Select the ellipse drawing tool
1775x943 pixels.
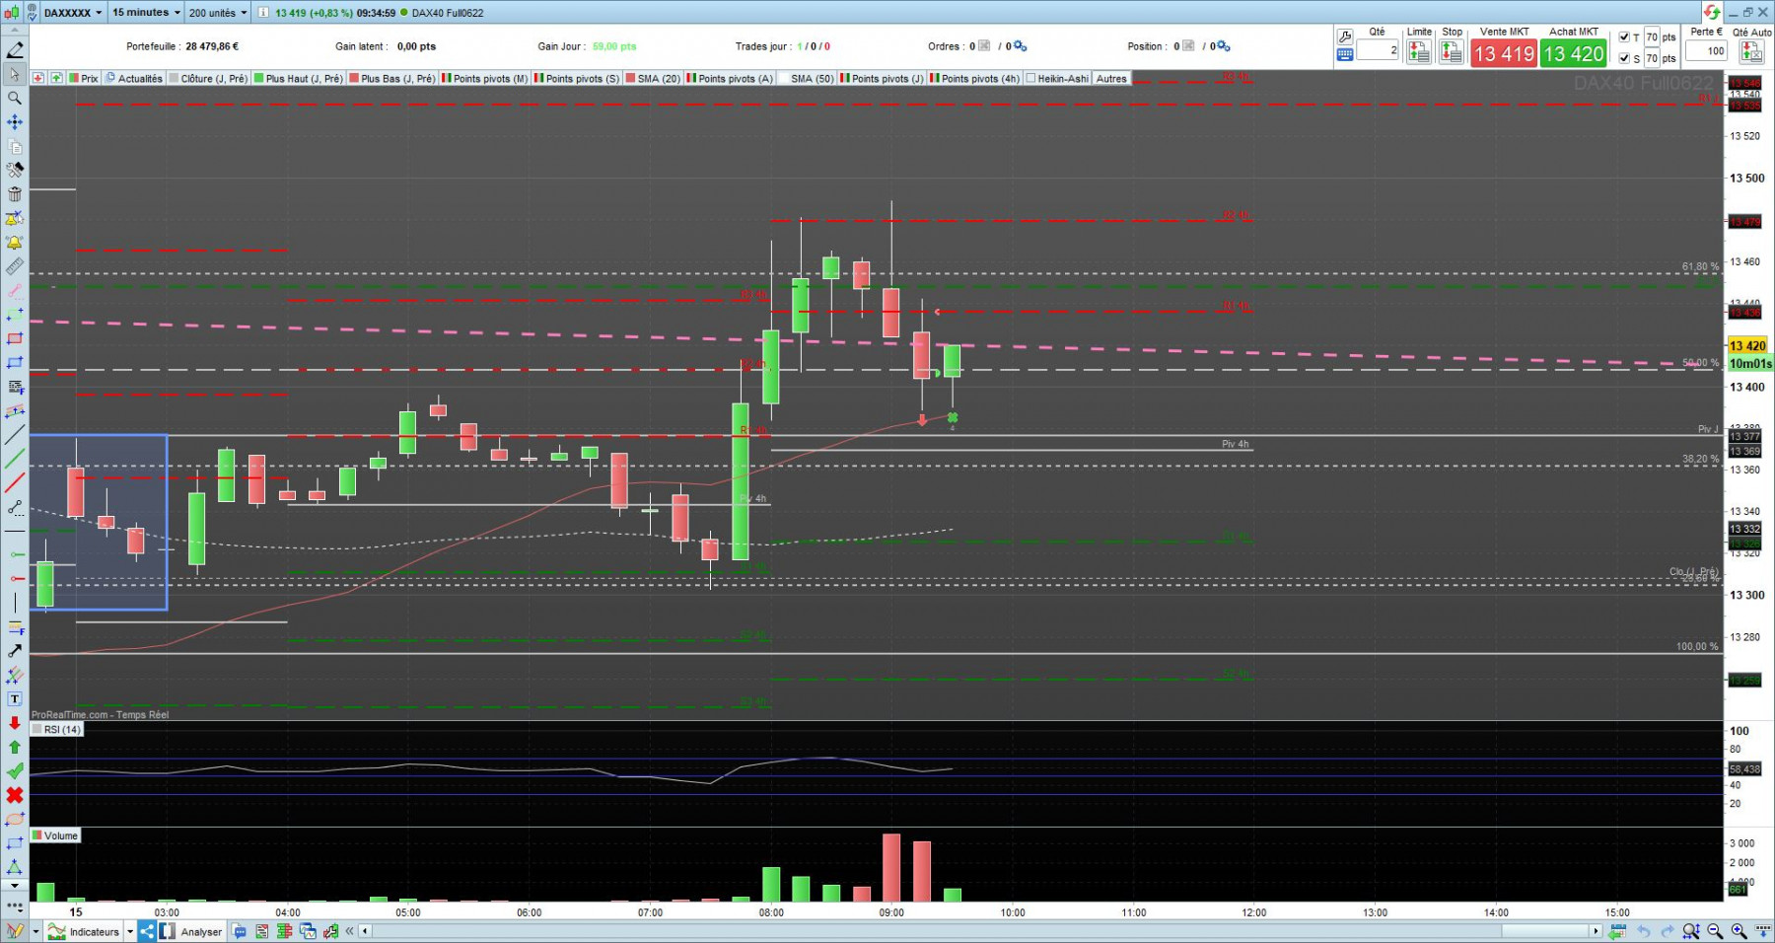(15, 820)
